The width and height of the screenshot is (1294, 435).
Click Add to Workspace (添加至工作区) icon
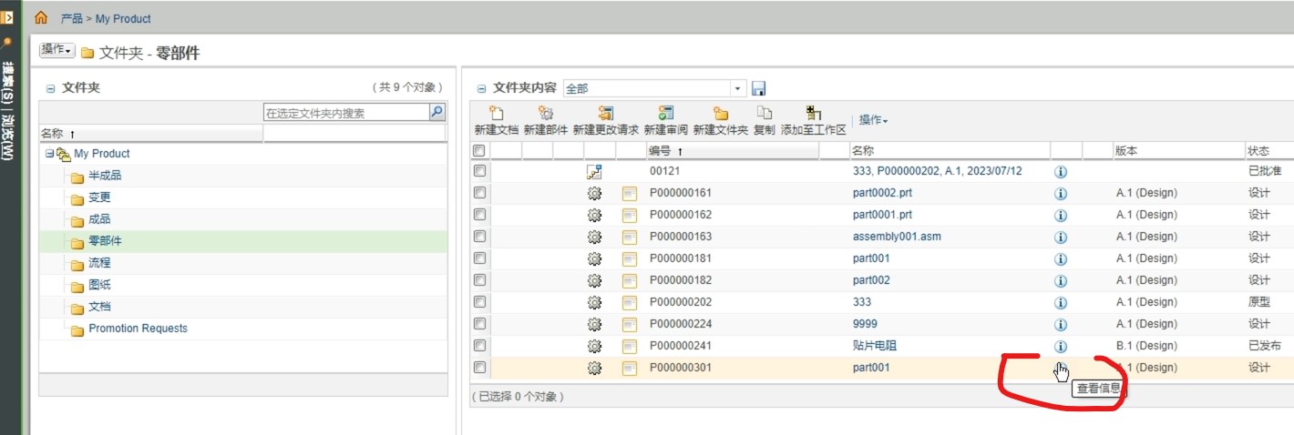814,114
